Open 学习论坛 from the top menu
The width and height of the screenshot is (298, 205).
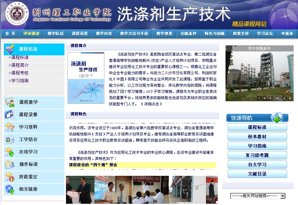(x=265, y=34)
